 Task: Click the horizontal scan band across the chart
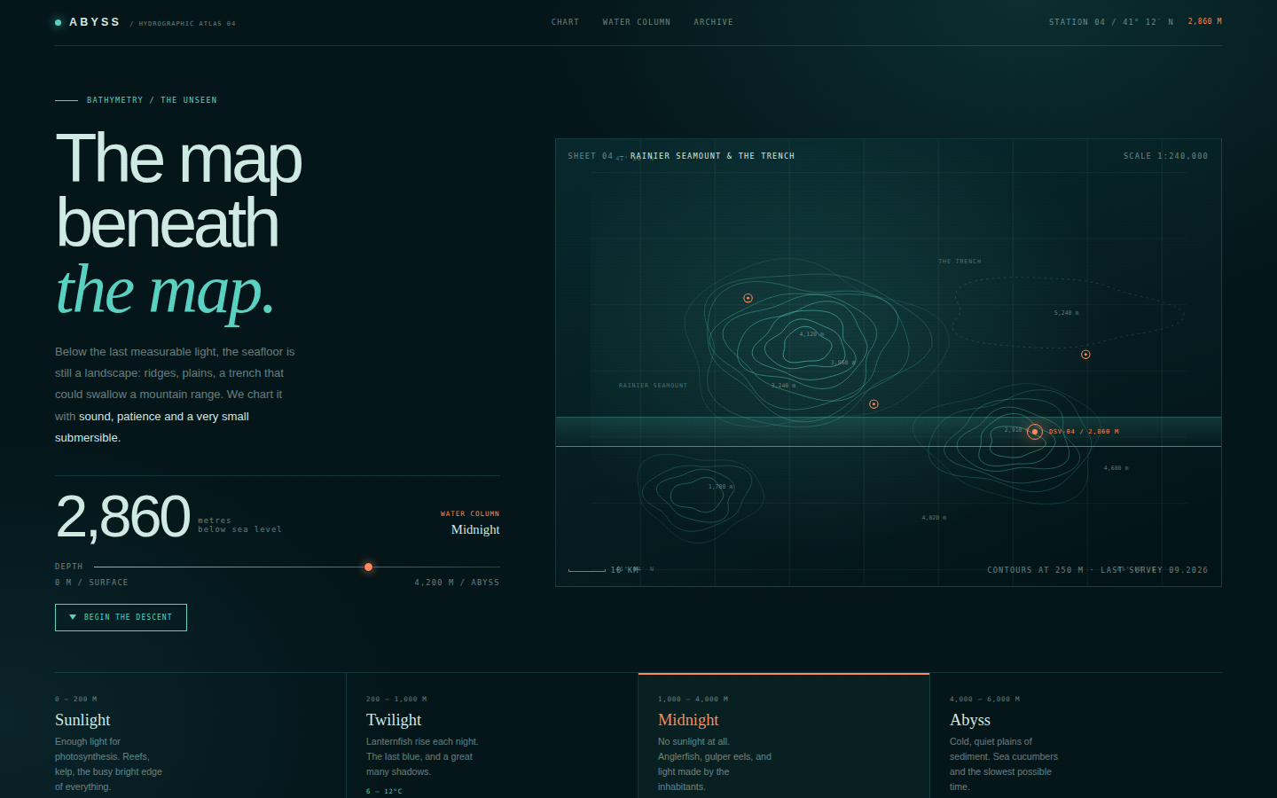pos(889,432)
